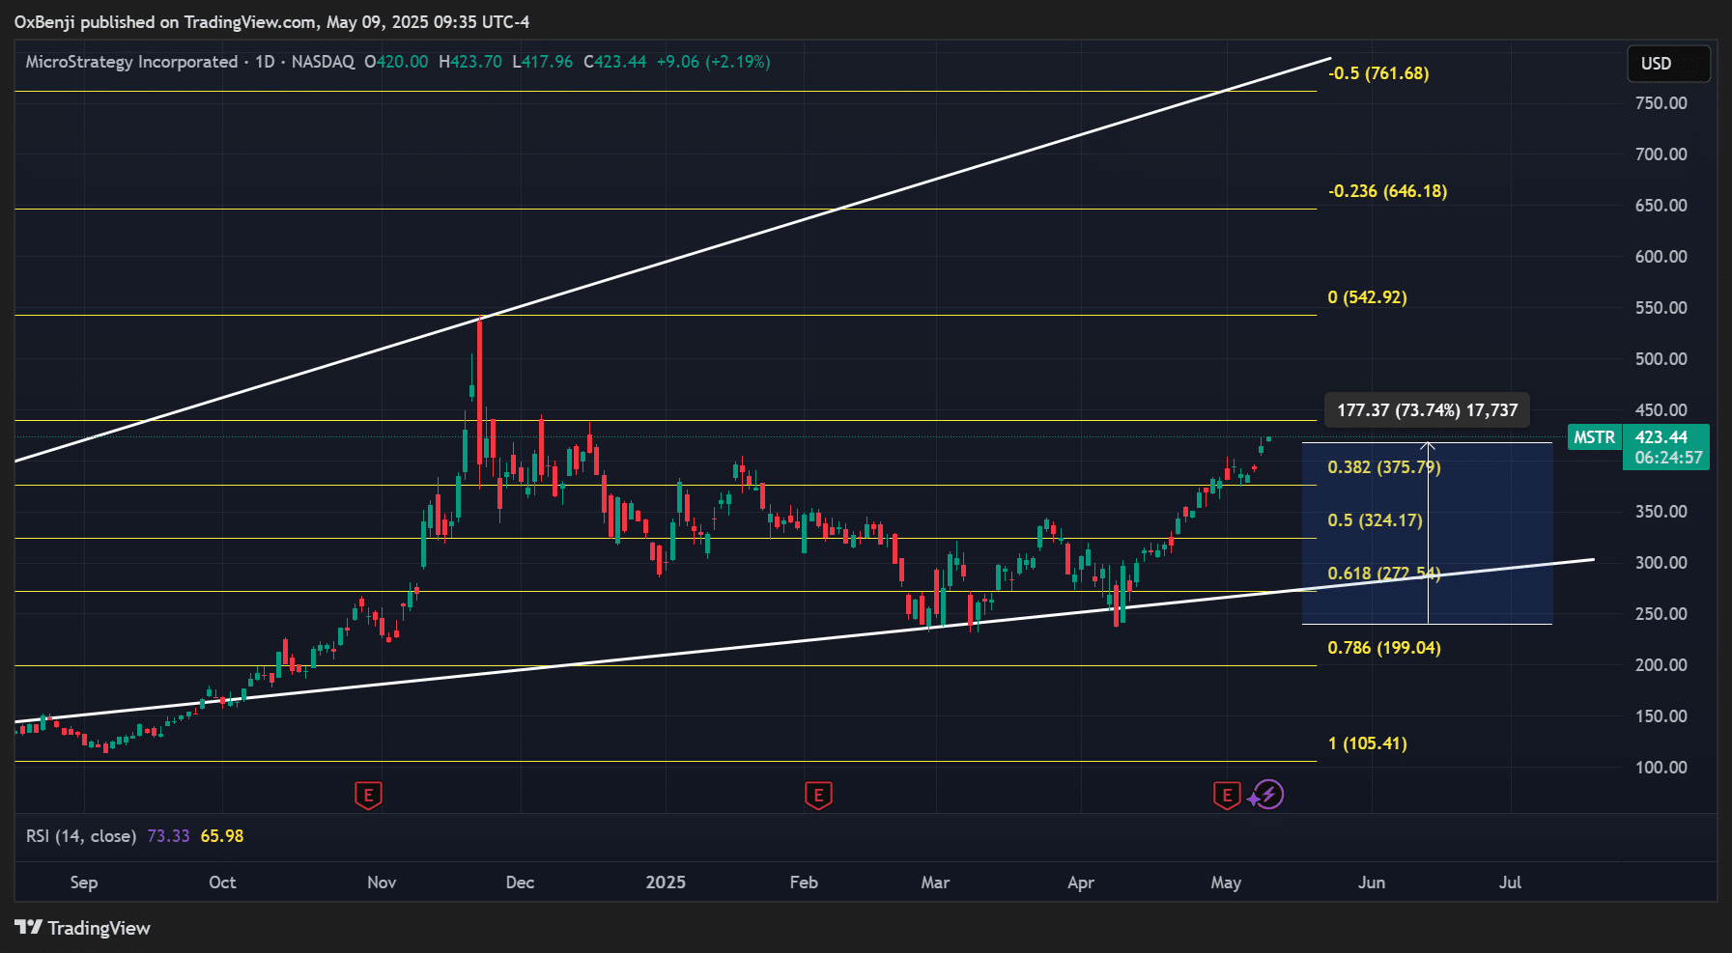Click the Fibonacci 1 (105.41) label

click(1367, 743)
